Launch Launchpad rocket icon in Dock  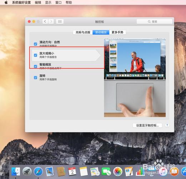point(27,171)
